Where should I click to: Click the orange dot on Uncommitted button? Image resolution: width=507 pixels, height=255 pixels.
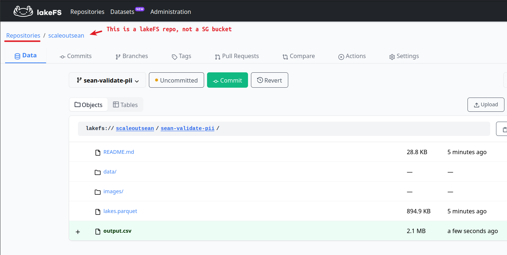point(157,80)
